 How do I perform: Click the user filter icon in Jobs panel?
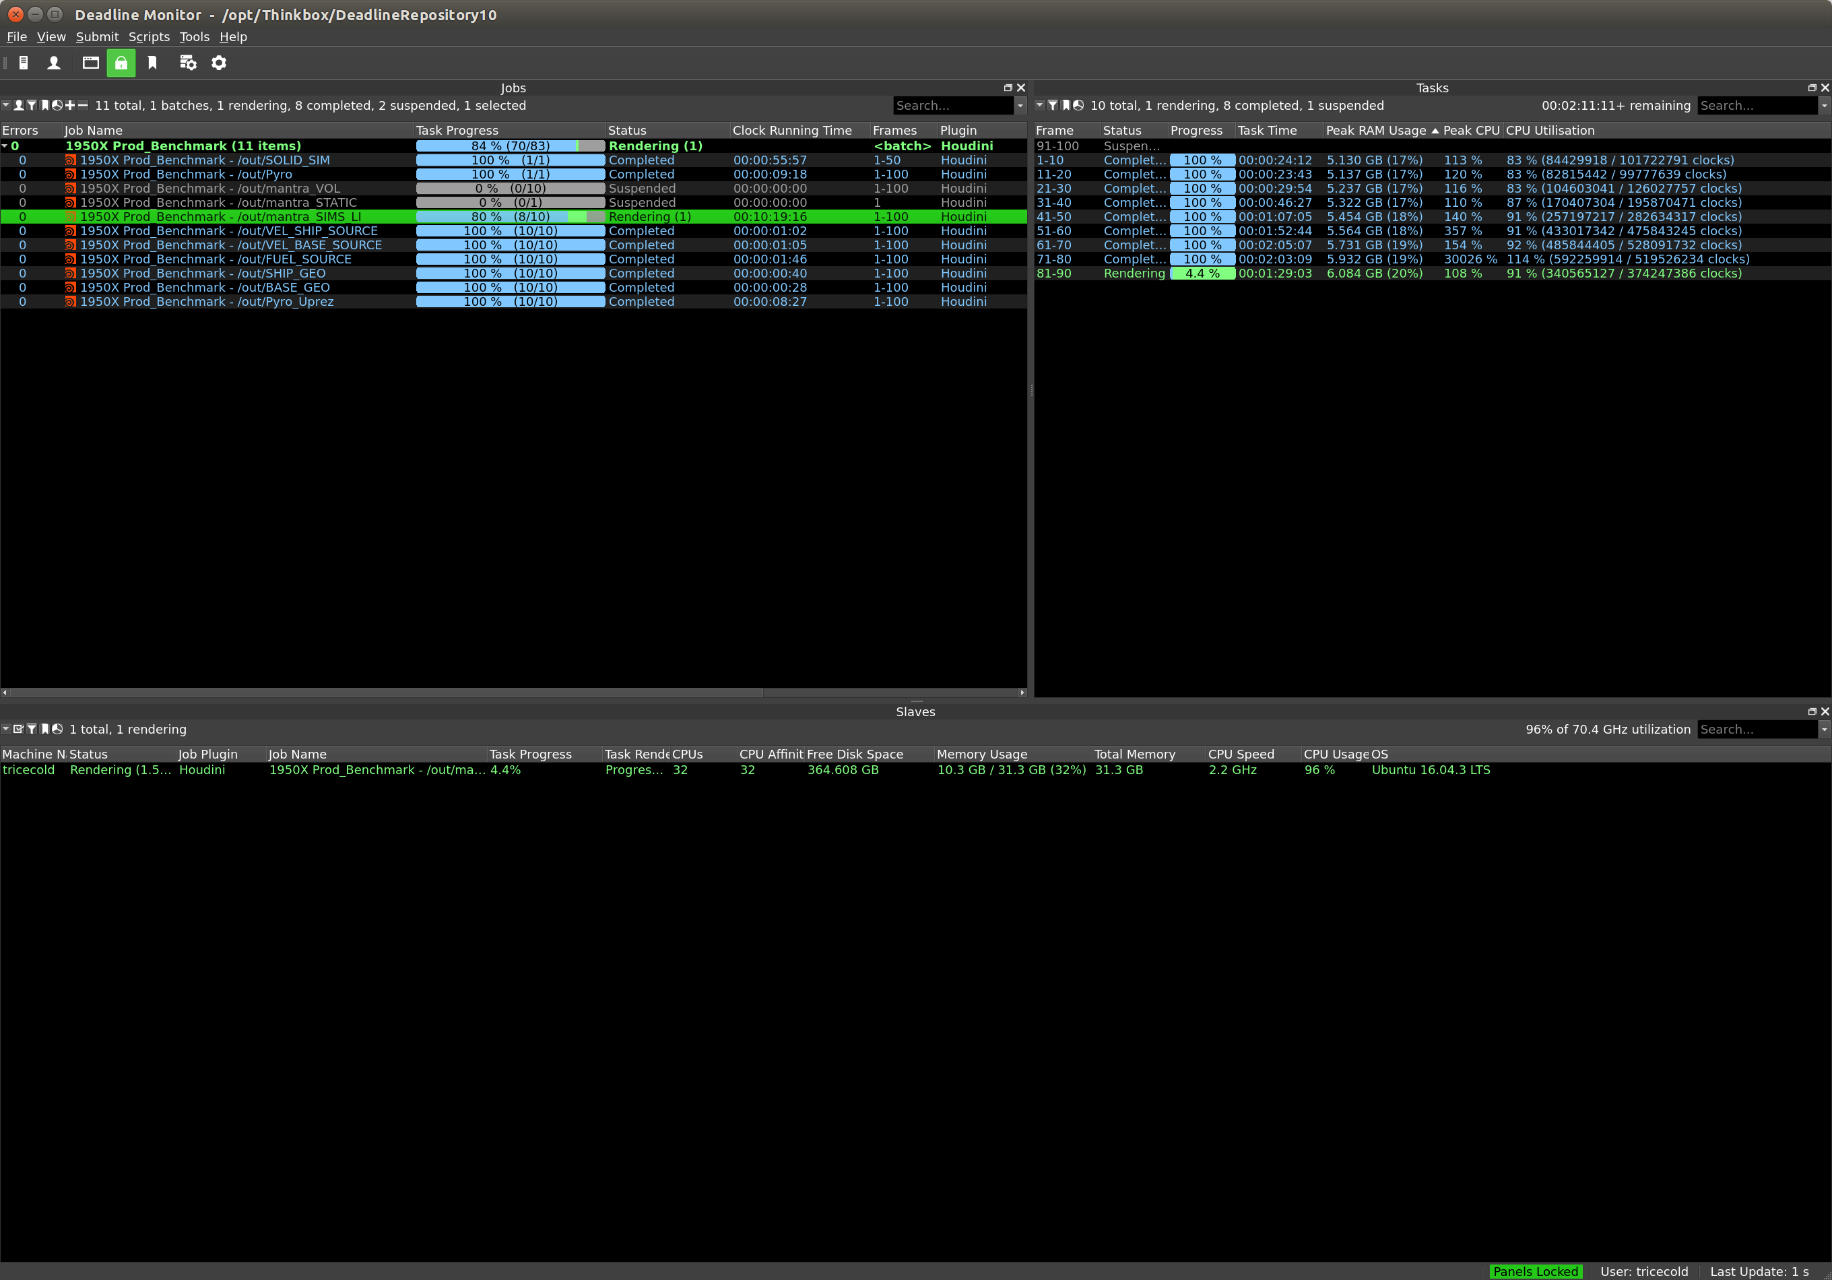[x=18, y=105]
